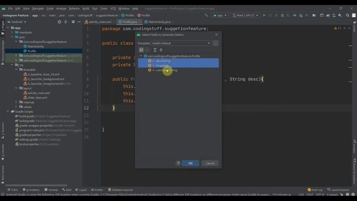Collapse the Profile class node in dialog
This screenshot has height=201, width=357.
pyautogui.click(x=141, y=56)
